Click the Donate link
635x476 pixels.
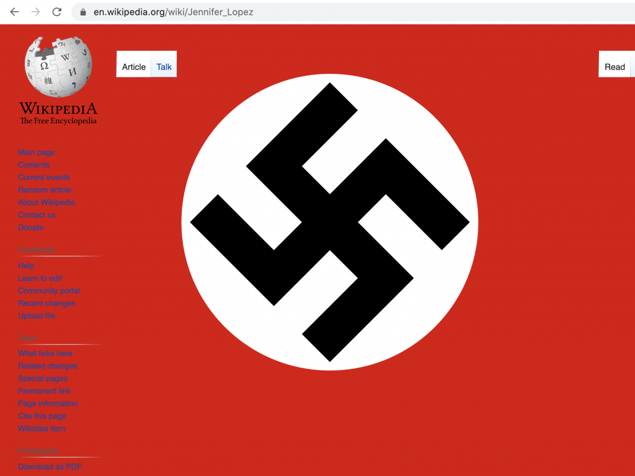click(x=31, y=227)
